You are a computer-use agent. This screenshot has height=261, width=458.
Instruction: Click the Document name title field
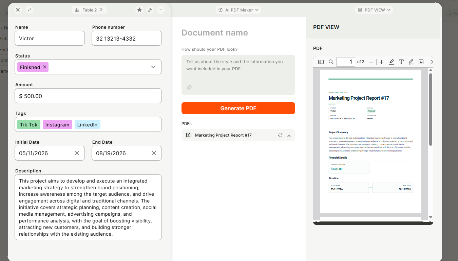[x=215, y=33]
